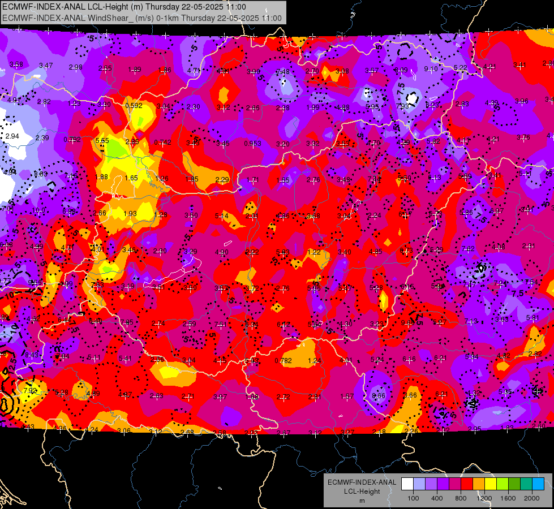Select the '1.57' grid value
This screenshot has width=554, height=509.
(x=347, y=396)
